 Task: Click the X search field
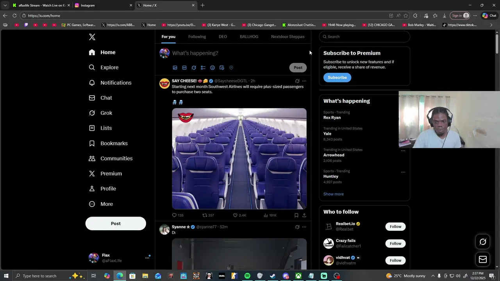364,37
